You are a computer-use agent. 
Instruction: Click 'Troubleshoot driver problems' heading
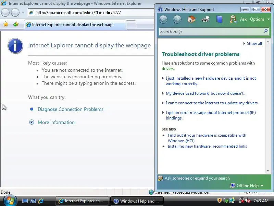pyautogui.click(x=200, y=54)
